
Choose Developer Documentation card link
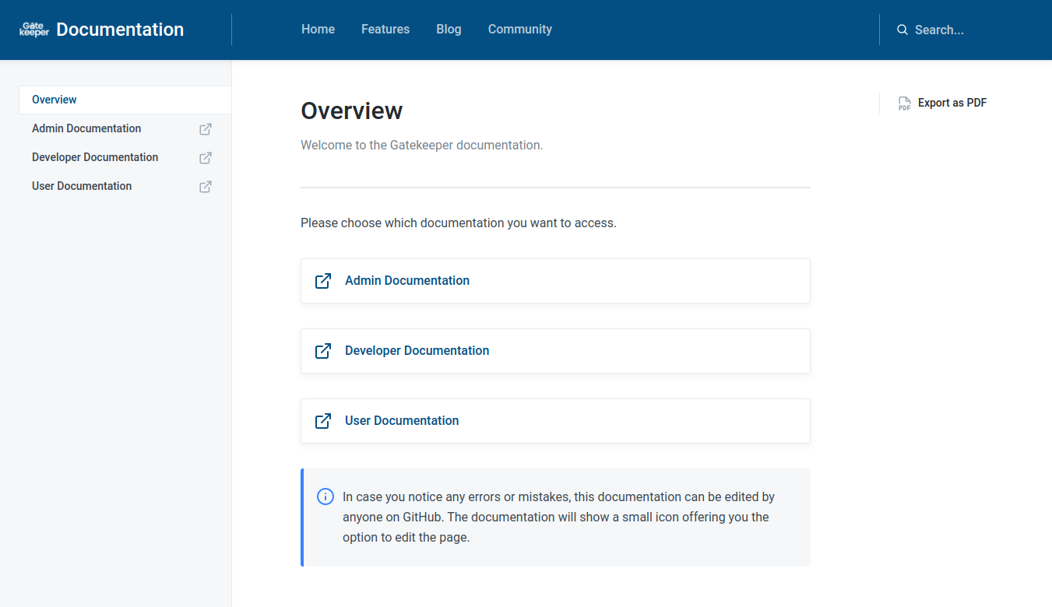coord(417,351)
